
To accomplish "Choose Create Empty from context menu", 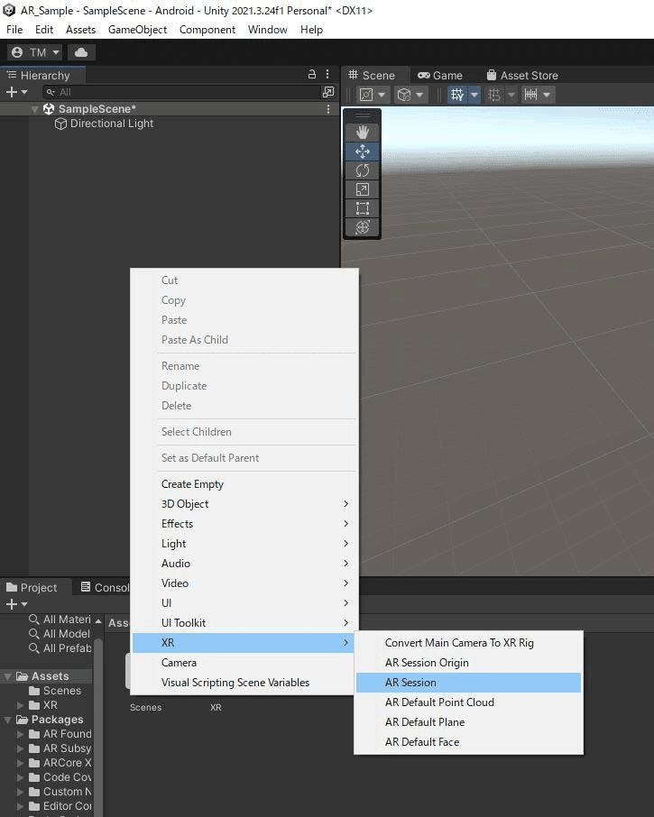I will [244, 484].
